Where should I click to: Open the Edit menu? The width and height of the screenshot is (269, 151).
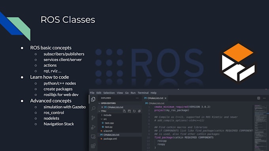[x=99, y=93]
